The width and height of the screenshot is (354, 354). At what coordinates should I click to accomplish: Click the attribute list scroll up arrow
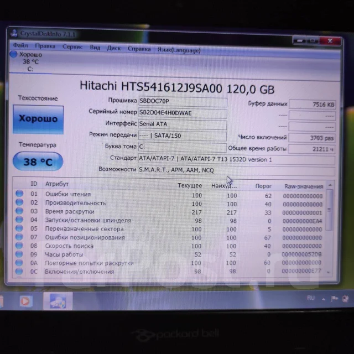[330, 185]
